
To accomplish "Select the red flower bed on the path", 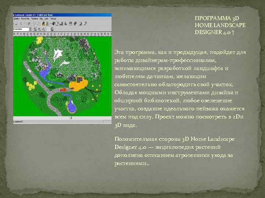I will tap(63, 89).
